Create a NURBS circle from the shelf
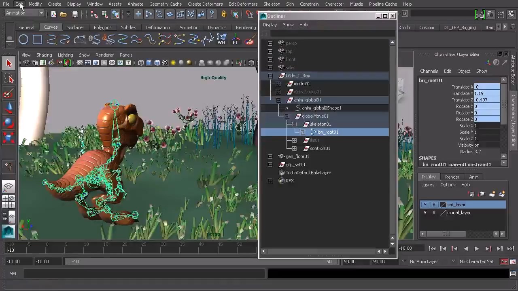Image resolution: width=518 pixels, height=291 pixels. [23, 40]
